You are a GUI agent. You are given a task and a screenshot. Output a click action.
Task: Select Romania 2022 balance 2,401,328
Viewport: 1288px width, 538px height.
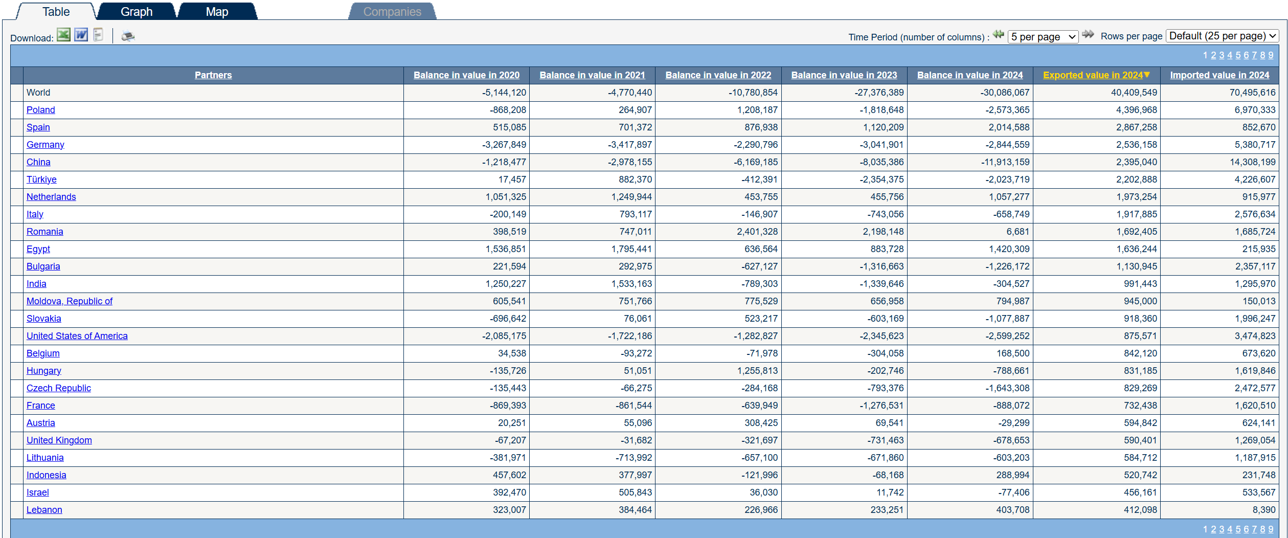758,232
